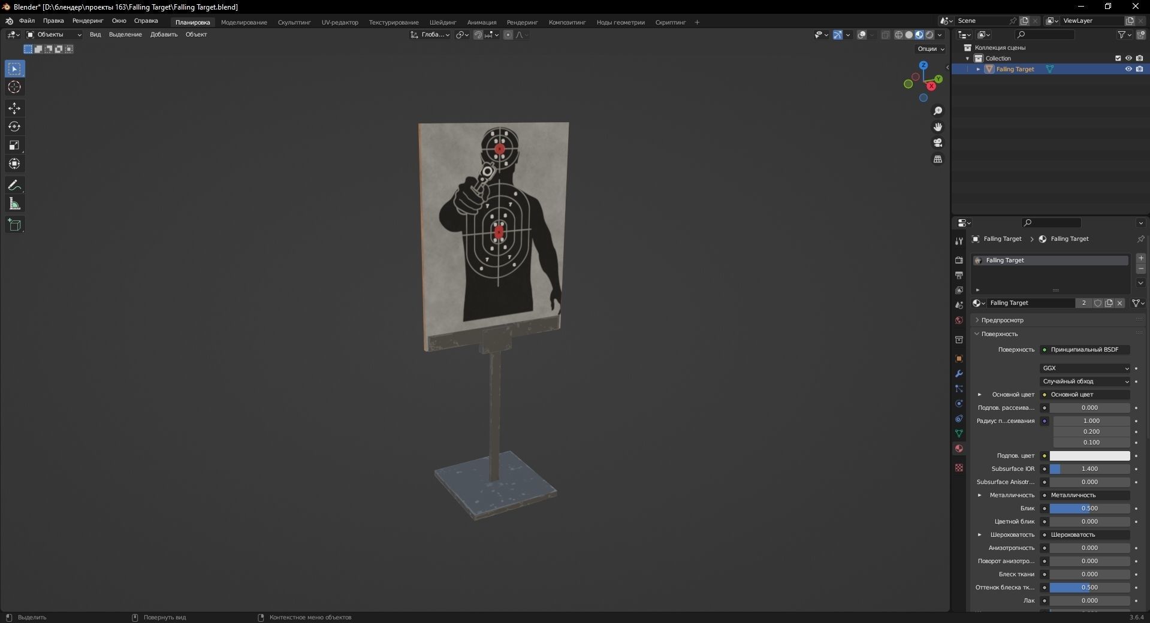Image resolution: width=1150 pixels, height=623 pixels.
Task: Open the Object Data properties tab
Action: point(959,433)
